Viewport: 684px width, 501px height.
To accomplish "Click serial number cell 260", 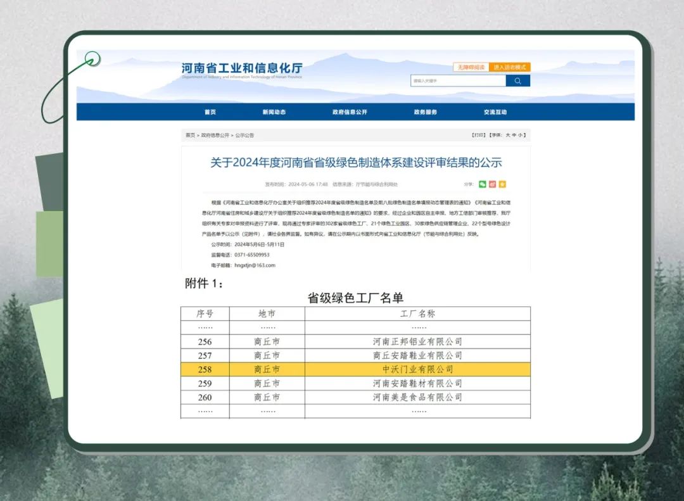I will [205, 398].
